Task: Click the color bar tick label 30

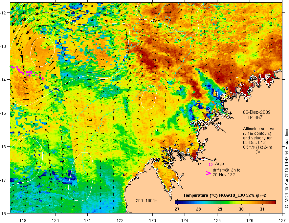Action: click(x=241, y=209)
